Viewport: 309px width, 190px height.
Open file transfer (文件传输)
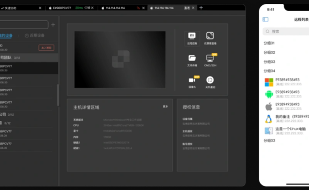click(x=192, y=60)
